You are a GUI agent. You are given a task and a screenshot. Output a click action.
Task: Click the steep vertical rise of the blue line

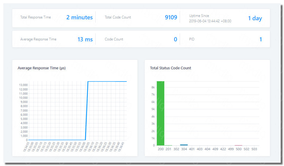point(87,110)
